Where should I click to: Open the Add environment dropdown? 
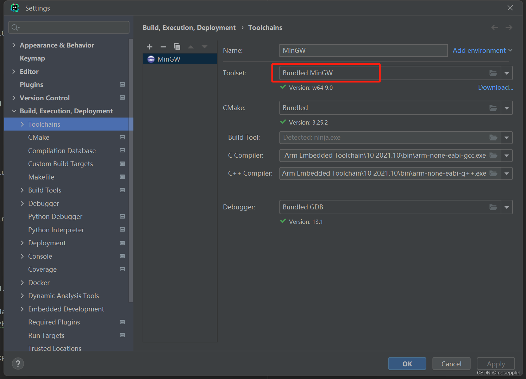point(482,50)
